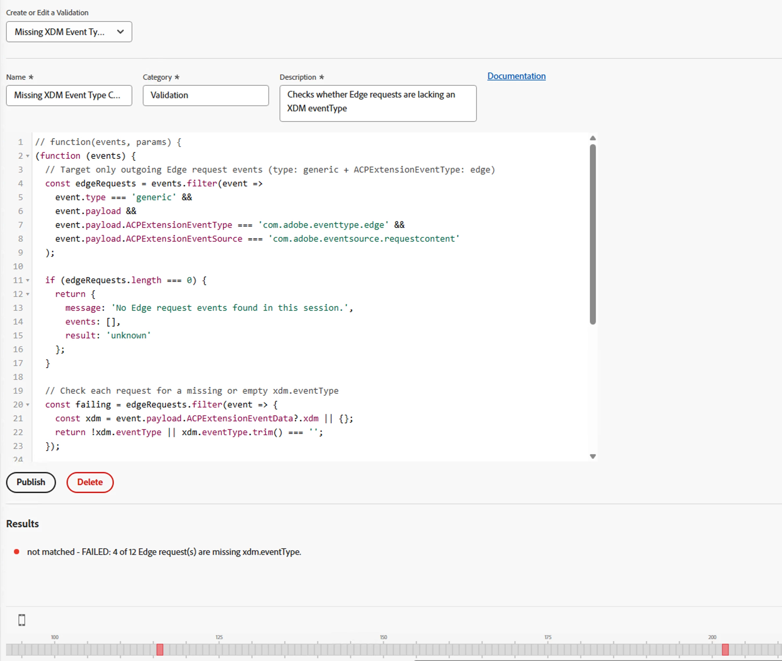Click the code editor vertical scrollbar thumb
Viewport: 782px width, 661px height.
(593, 234)
